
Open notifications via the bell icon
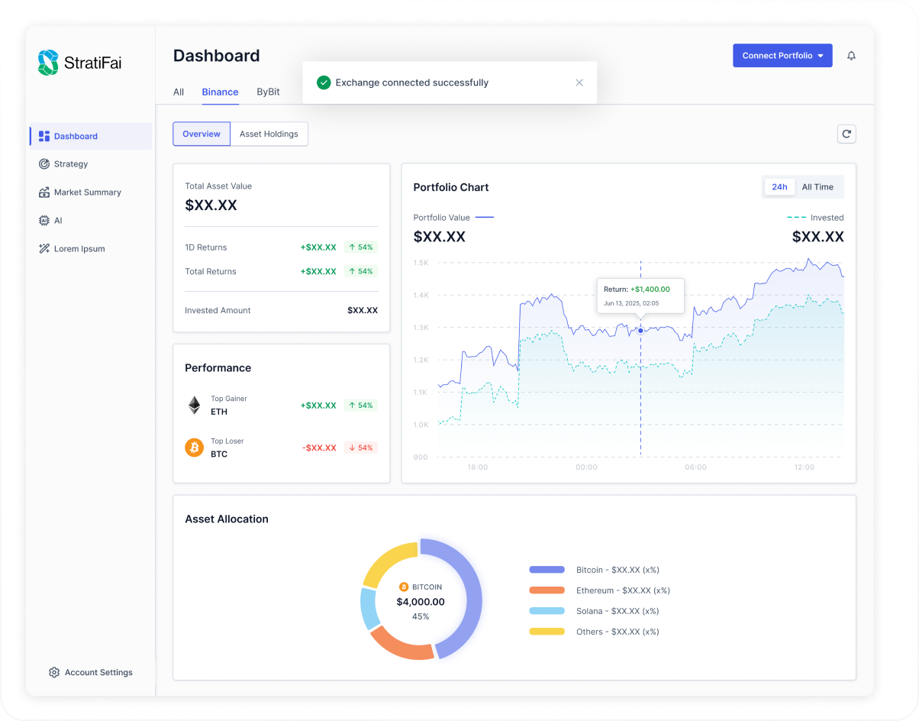851,55
